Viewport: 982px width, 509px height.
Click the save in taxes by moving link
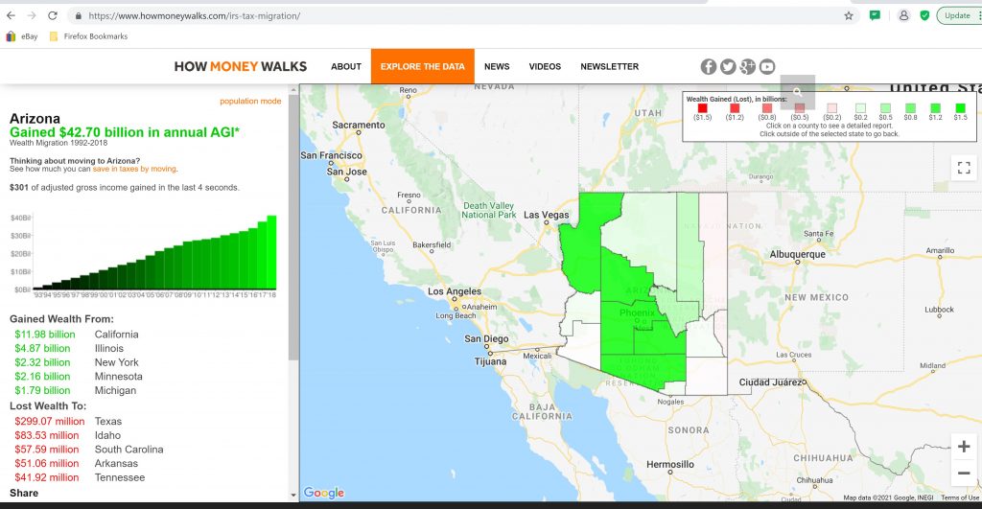134,169
